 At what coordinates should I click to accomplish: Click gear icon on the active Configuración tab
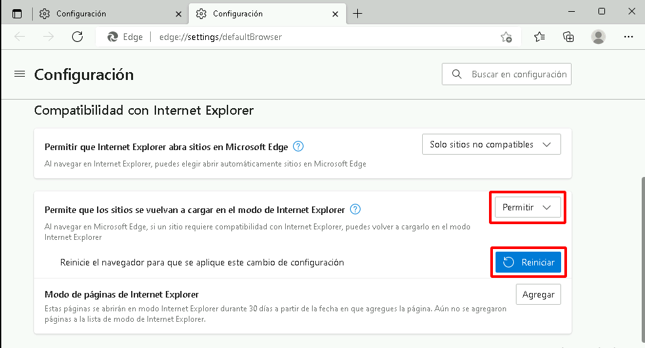(x=201, y=14)
